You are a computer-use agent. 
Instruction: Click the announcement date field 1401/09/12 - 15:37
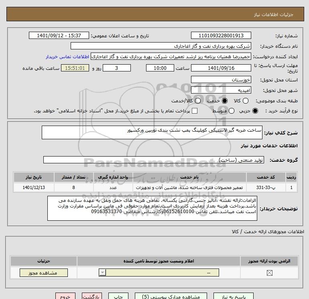tap(59, 35)
